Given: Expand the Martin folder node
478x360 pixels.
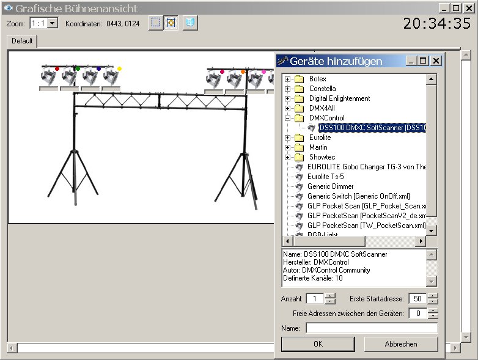Looking at the screenshot, I should [287, 147].
